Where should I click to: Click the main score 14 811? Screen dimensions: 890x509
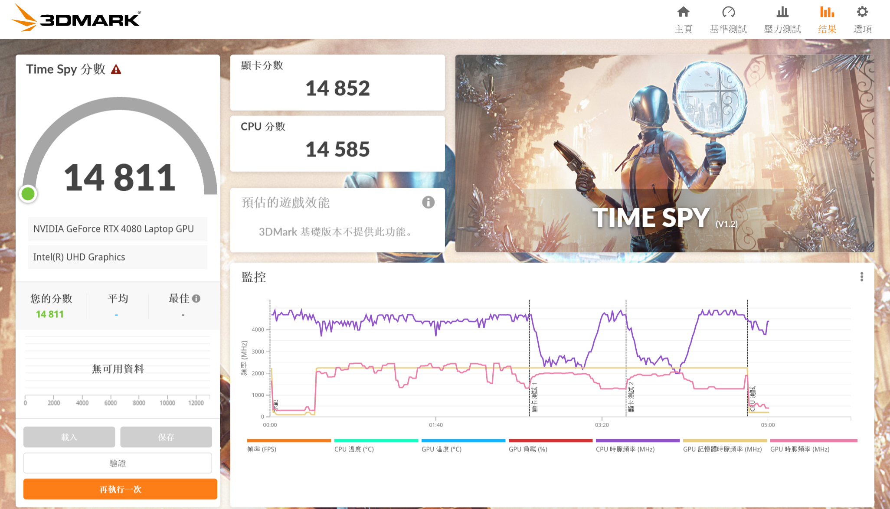coord(120,177)
